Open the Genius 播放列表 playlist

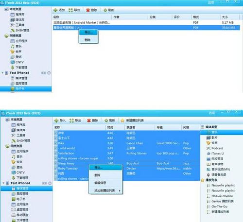[x=220, y=201]
